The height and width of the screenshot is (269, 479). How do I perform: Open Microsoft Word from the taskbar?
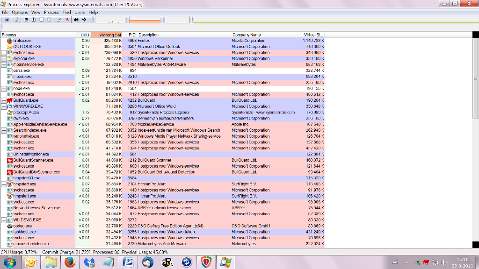(128, 262)
